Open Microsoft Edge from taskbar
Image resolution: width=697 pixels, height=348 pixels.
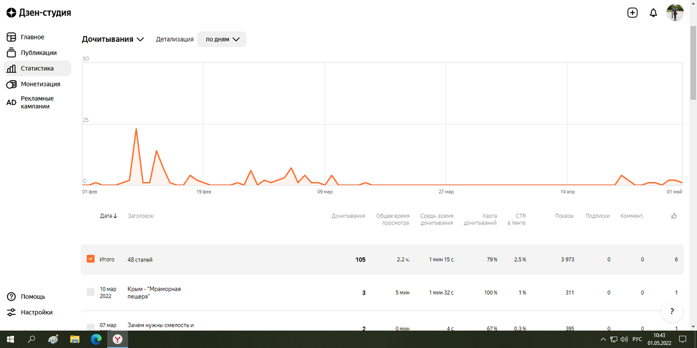click(x=96, y=339)
